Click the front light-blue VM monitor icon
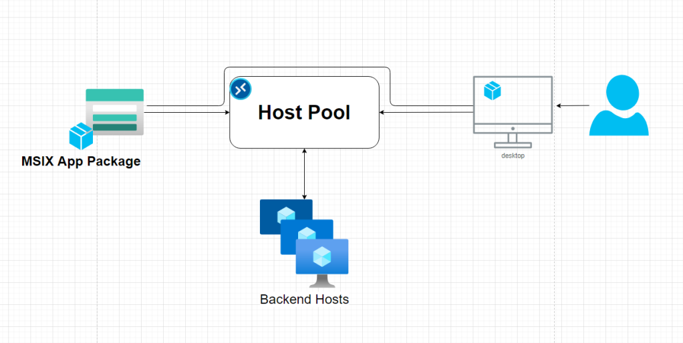Screen dimensions: 683x343 click(x=322, y=262)
